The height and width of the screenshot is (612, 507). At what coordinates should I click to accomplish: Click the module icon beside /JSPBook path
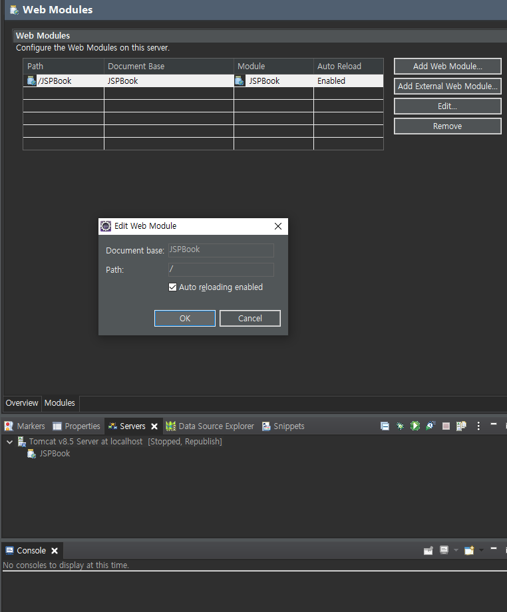click(x=31, y=80)
